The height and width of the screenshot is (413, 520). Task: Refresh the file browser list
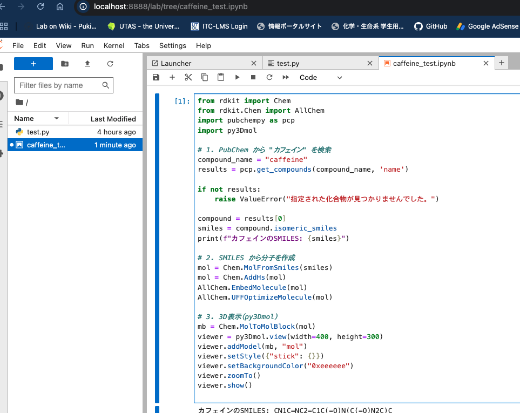point(110,64)
